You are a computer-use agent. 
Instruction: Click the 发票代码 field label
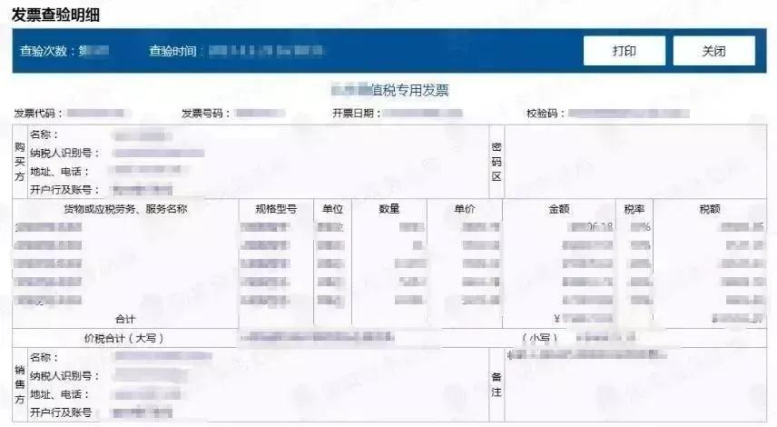pos(38,114)
